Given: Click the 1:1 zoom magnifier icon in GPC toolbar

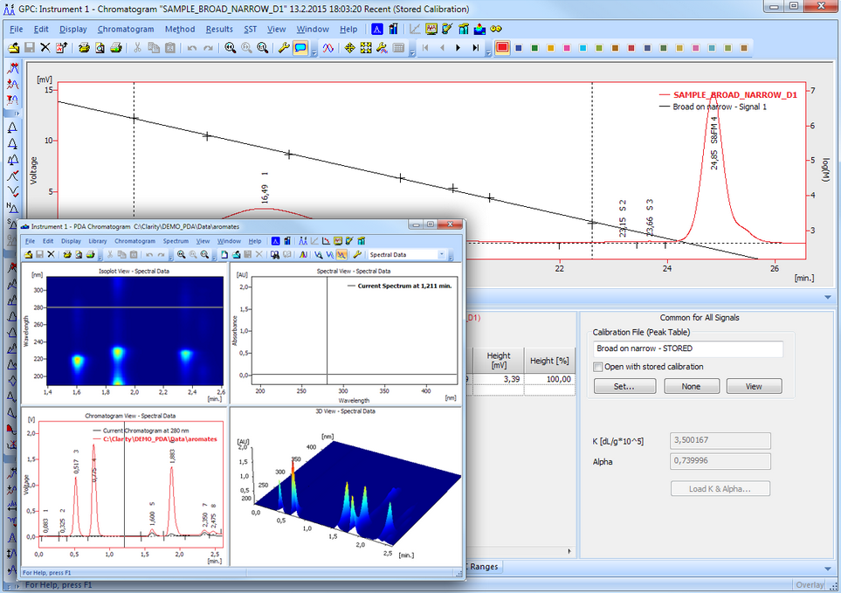Looking at the screenshot, I should coord(262,48).
